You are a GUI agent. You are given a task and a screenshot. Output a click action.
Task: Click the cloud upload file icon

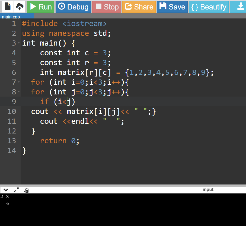tap(20, 7)
